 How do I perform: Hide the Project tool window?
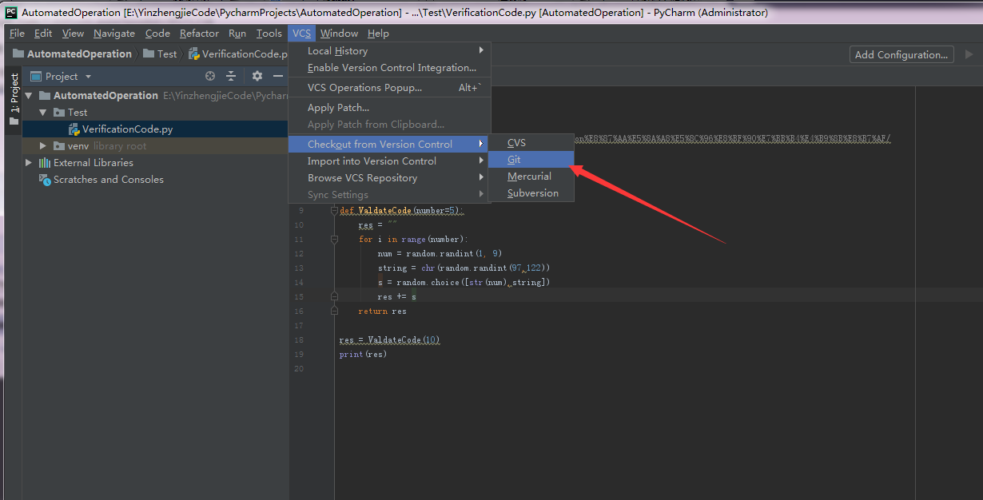[x=278, y=76]
